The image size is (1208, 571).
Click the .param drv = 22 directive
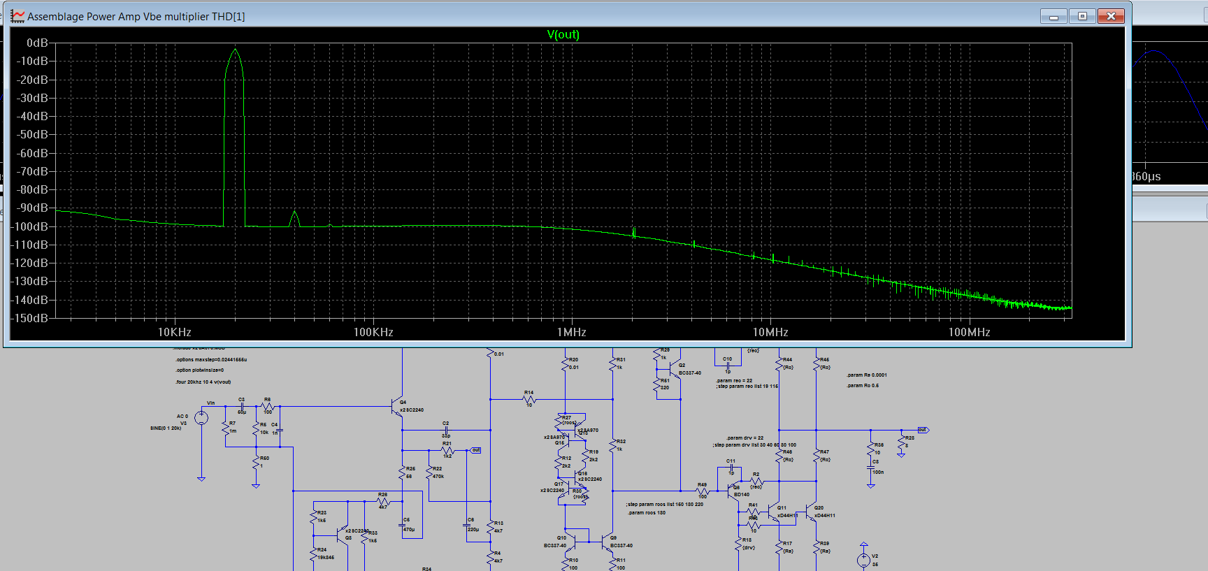745,438
